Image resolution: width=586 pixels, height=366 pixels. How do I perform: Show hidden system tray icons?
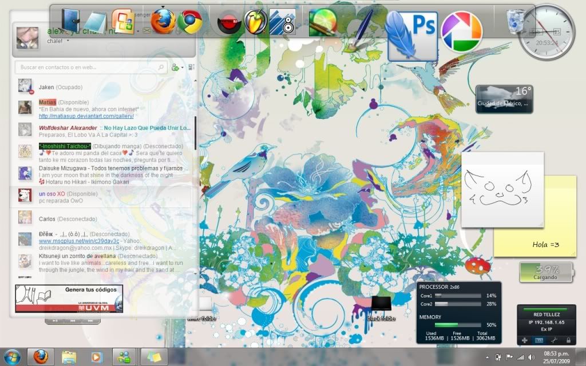pyautogui.click(x=487, y=357)
